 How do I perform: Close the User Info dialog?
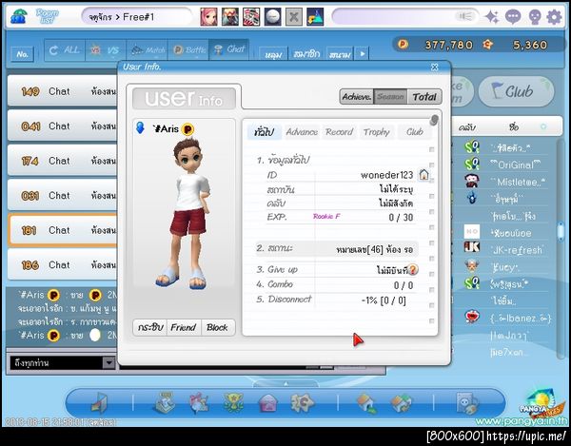(x=435, y=67)
